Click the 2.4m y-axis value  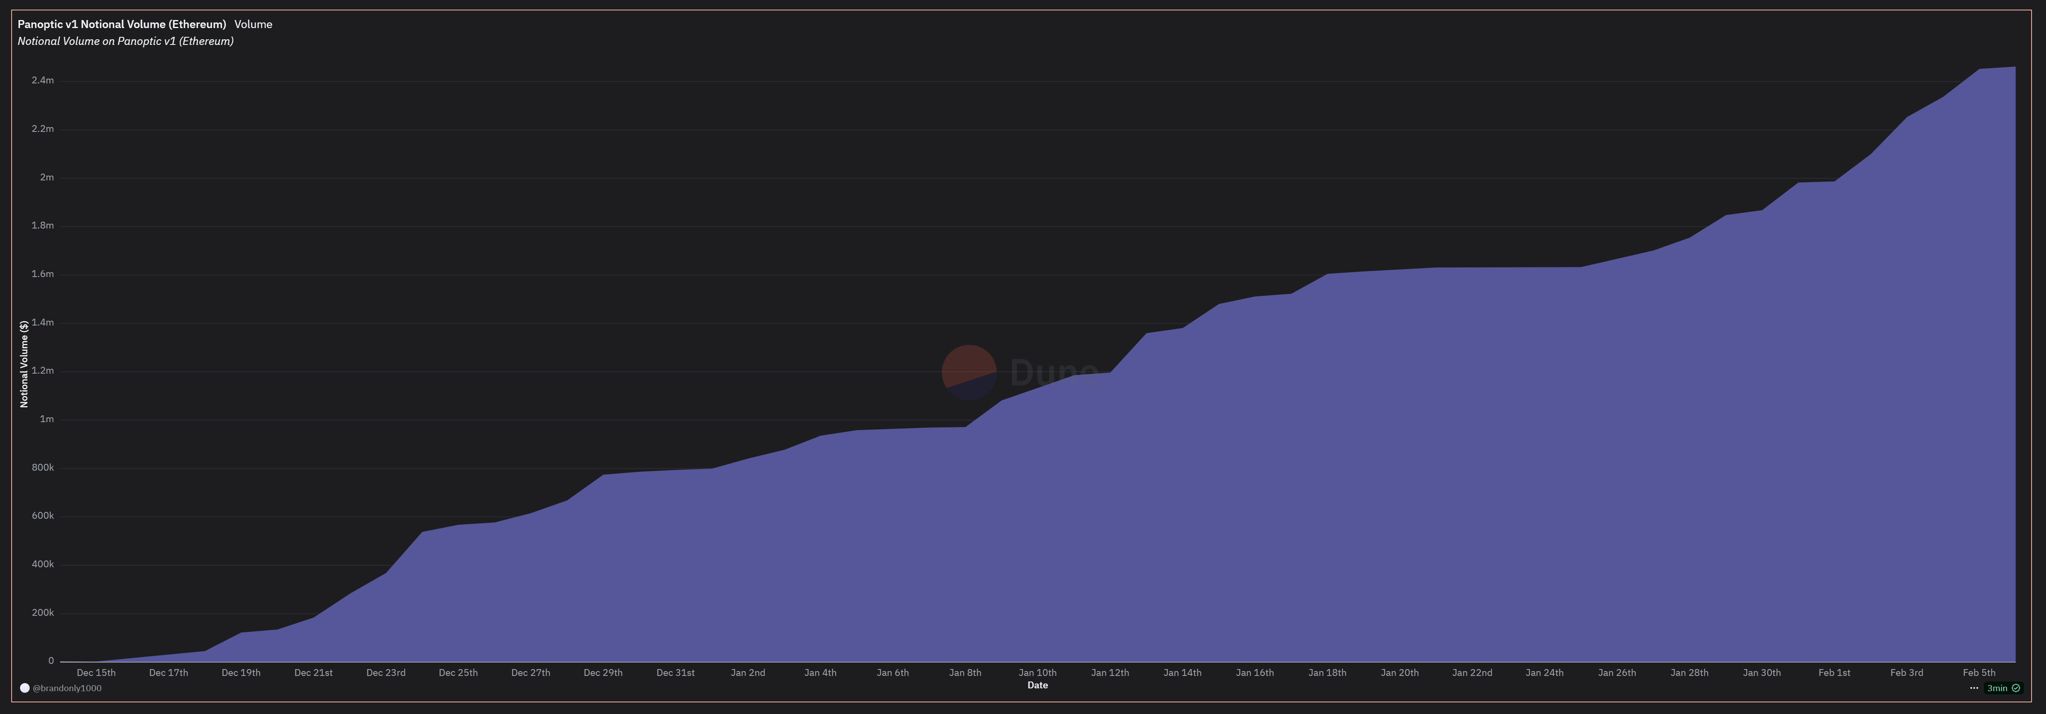tap(43, 80)
